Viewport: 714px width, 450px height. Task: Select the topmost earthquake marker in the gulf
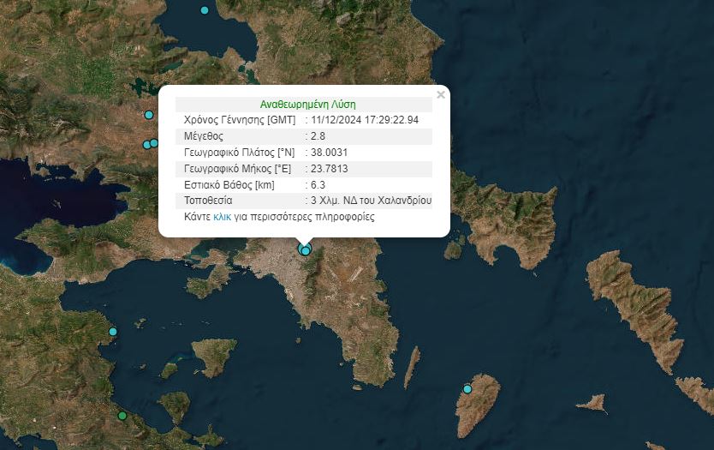click(x=204, y=10)
